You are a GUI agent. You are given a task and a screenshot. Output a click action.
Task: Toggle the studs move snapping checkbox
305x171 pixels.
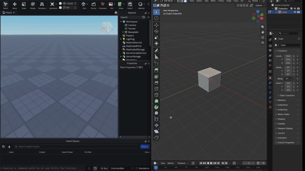60,3
